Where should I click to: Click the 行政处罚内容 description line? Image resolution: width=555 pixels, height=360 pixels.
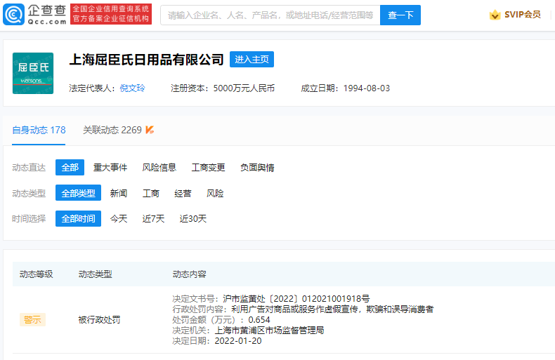[x=303, y=309]
